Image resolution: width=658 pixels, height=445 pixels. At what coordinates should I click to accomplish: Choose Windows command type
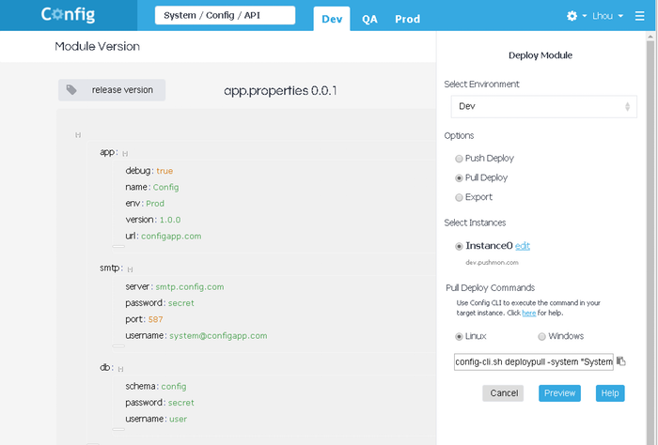[541, 336]
